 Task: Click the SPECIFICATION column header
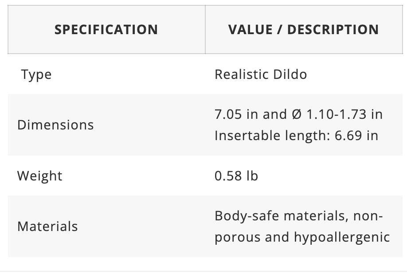[106, 30]
